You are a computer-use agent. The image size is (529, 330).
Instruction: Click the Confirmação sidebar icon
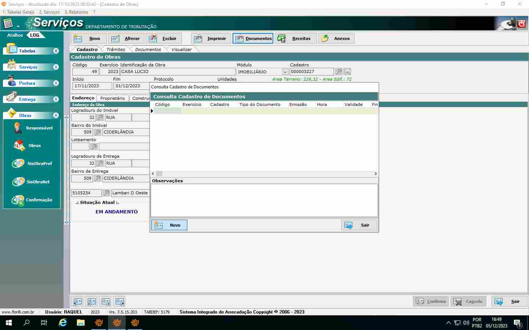[x=18, y=200]
